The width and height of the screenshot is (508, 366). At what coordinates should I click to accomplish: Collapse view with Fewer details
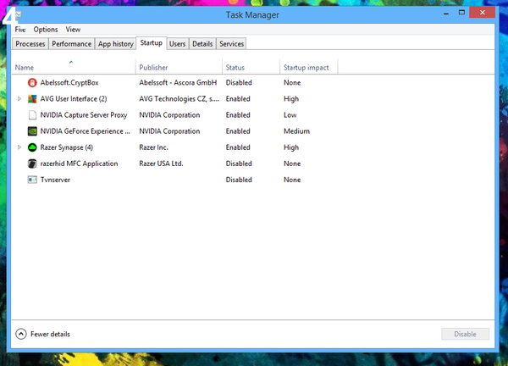click(x=43, y=334)
